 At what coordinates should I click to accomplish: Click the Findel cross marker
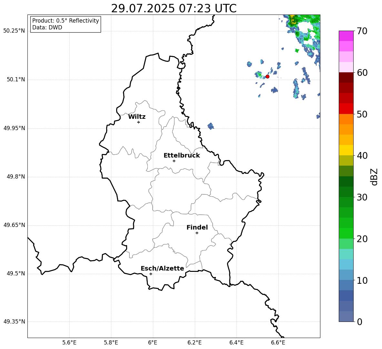click(x=197, y=233)
